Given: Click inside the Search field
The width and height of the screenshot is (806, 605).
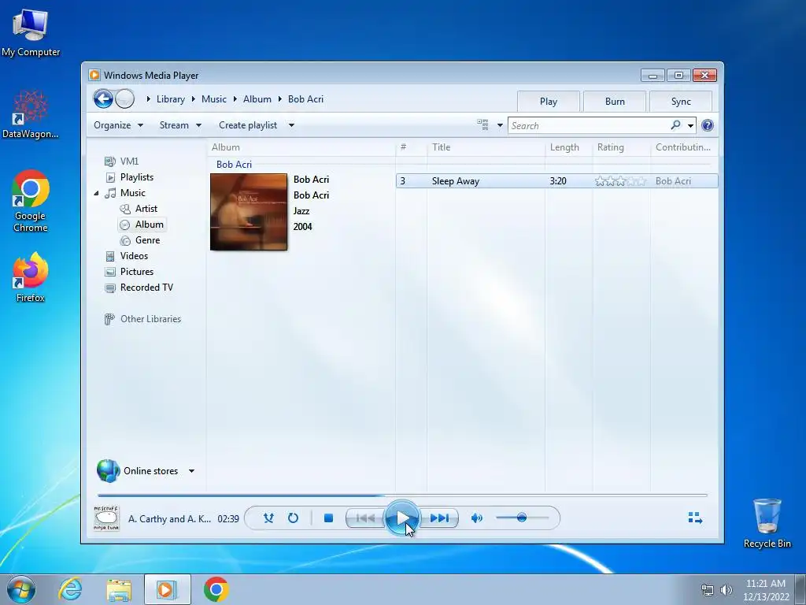Looking at the screenshot, I should click(589, 125).
